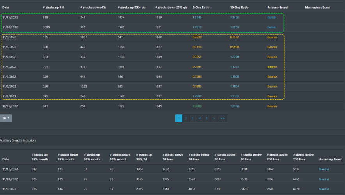Click the '# stocks up 4%' column header
This screenshot has width=345, height=195.
coord(53,7)
